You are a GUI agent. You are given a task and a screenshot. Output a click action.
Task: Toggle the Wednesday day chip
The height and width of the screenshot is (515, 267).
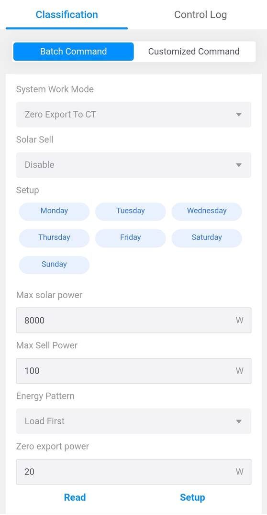point(207,211)
